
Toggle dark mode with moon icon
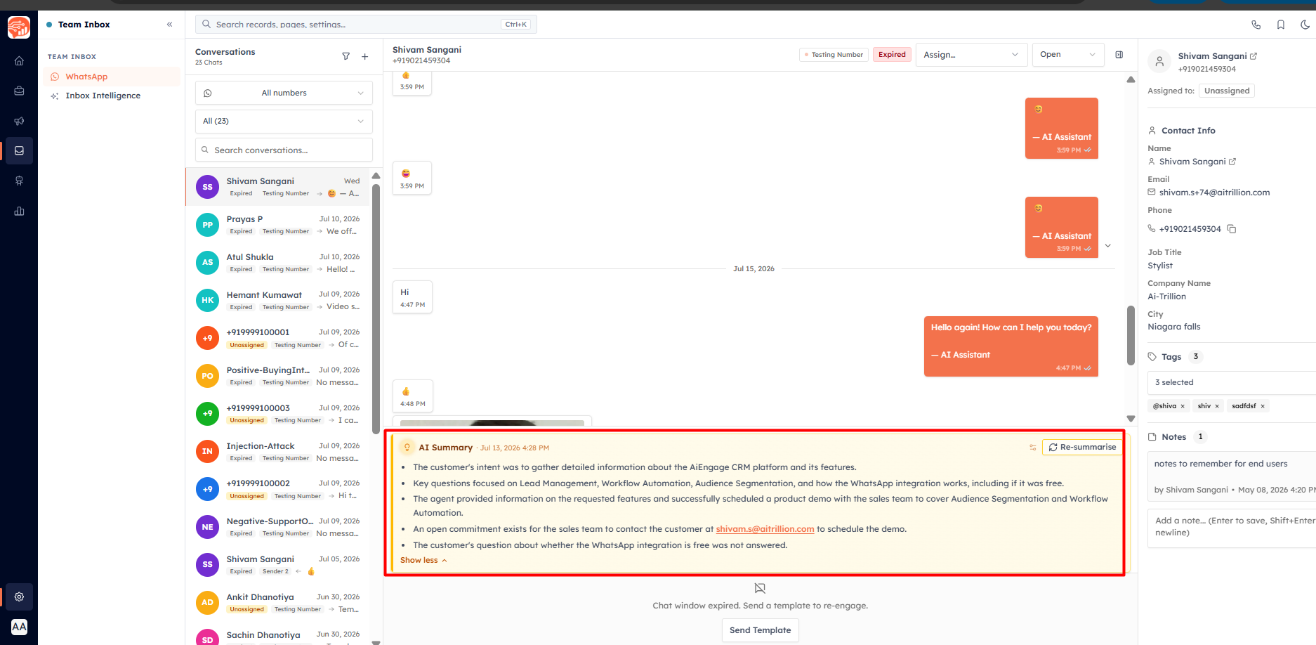1305,25
